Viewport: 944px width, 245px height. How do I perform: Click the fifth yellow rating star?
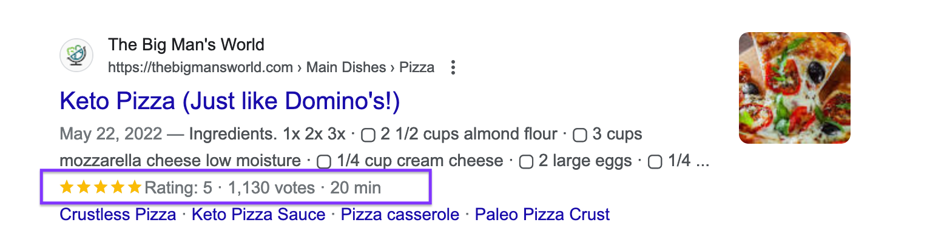[x=135, y=188]
